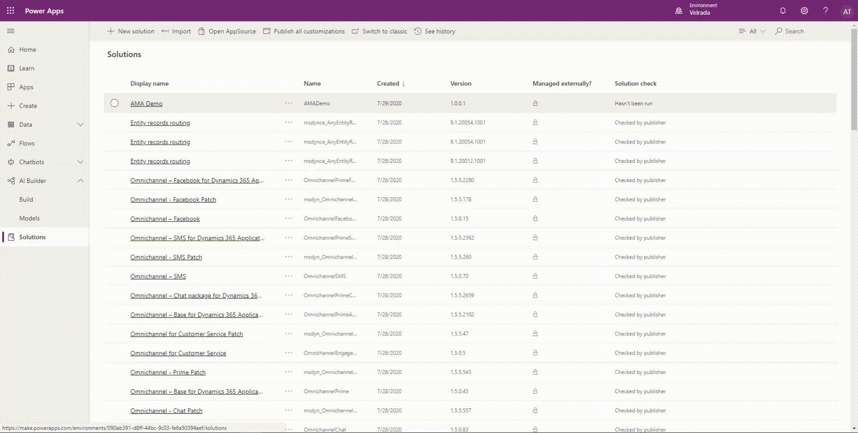The image size is (858, 433).
Task: Open the All solutions filter dropdown
Action: click(752, 31)
